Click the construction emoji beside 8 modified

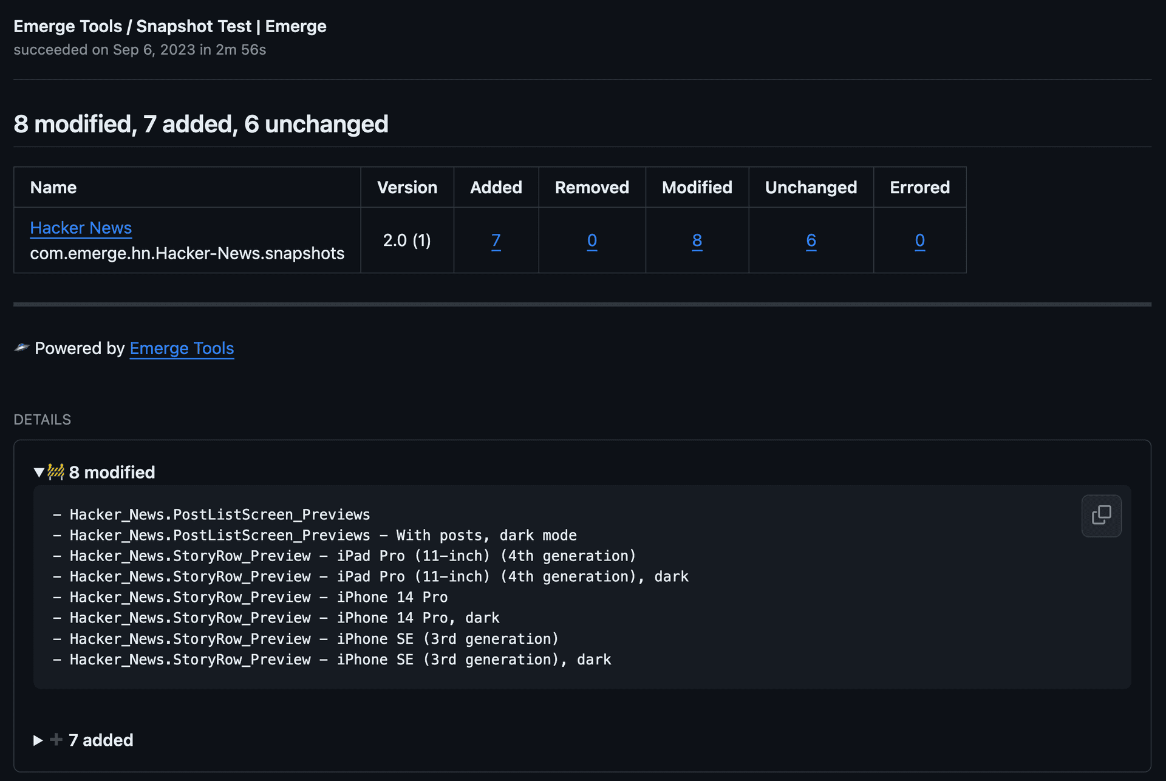point(55,472)
